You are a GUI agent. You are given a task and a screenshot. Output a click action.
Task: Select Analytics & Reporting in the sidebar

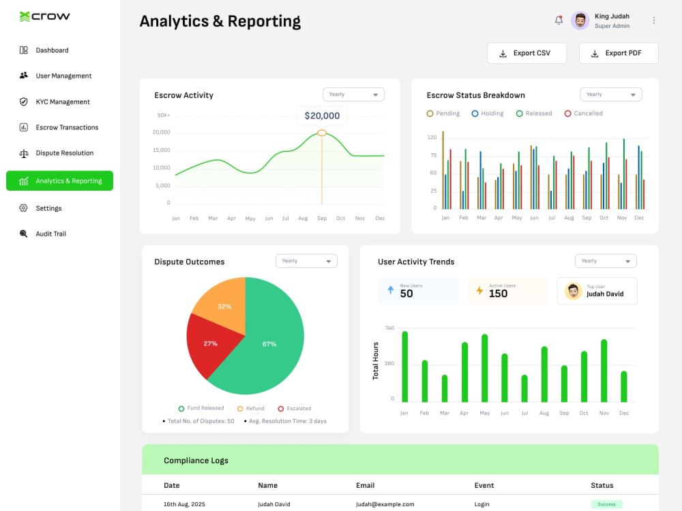click(x=59, y=181)
